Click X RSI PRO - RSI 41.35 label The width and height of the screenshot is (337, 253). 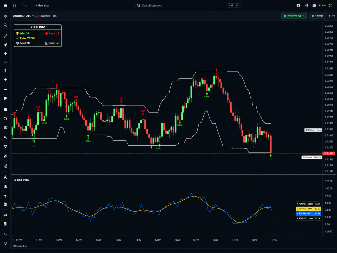pos(309,214)
